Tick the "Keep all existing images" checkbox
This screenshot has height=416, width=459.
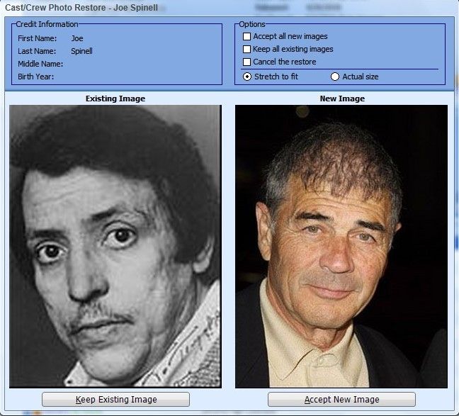(247, 50)
